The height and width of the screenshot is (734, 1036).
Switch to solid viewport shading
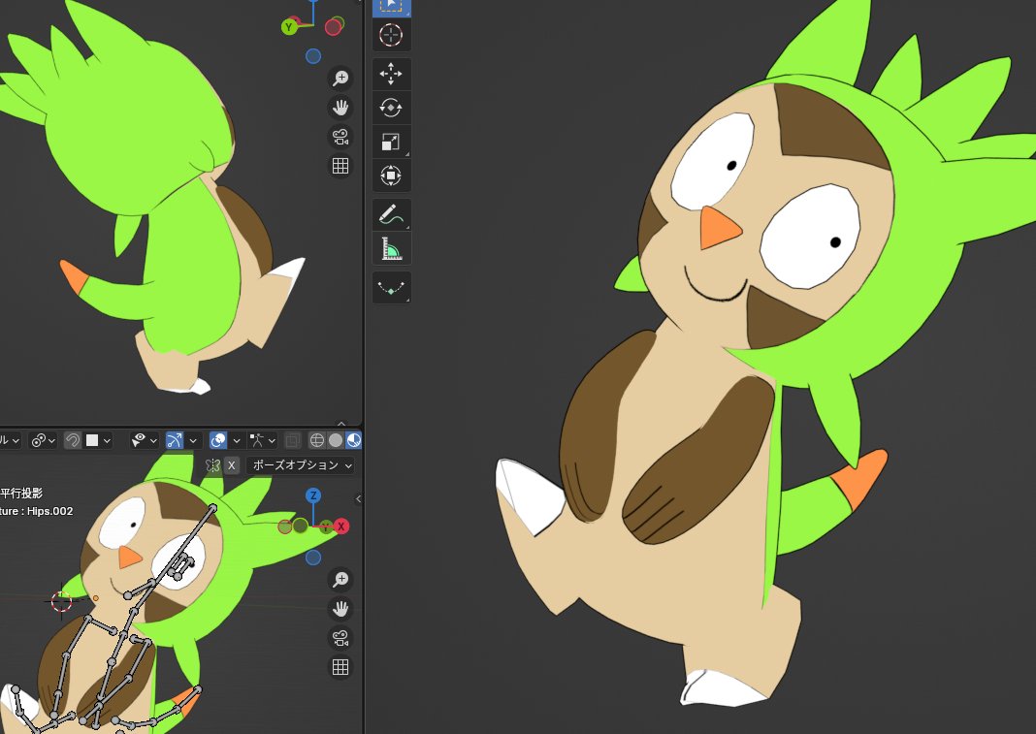click(336, 440)
